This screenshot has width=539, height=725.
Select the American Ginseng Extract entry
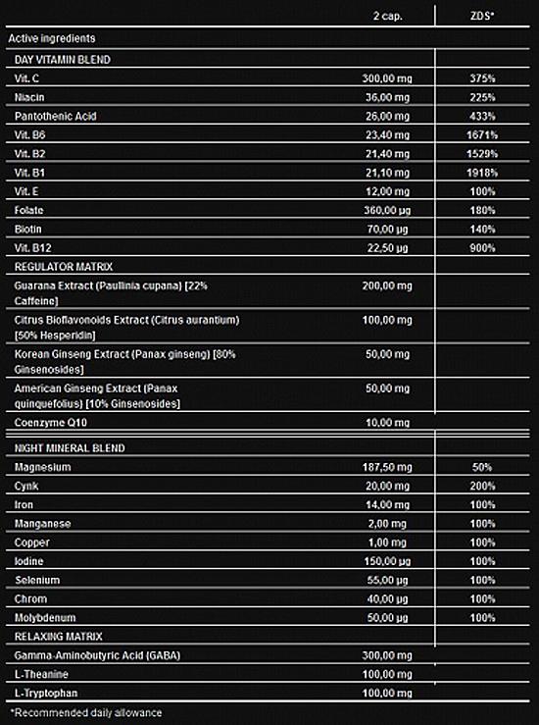click(x=97, y=395)
